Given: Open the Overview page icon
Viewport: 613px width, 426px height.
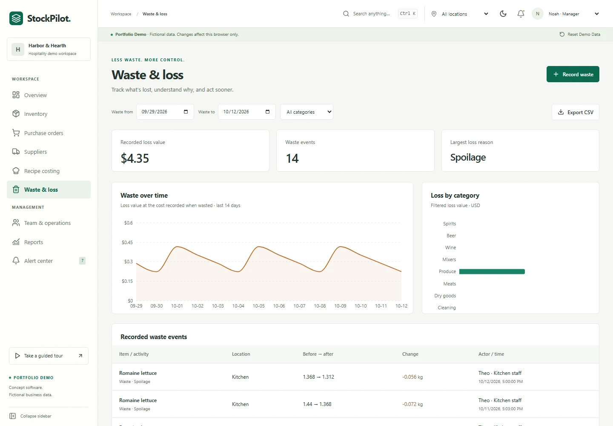Looking at the screenshot, I should pos(16,95).
